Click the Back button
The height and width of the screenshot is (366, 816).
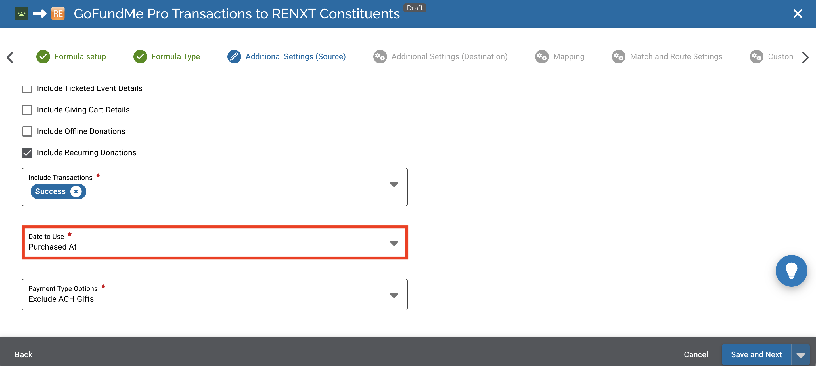click(x=24, y=354)
